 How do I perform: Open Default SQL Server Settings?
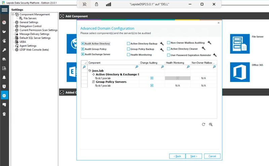[35, 38]
